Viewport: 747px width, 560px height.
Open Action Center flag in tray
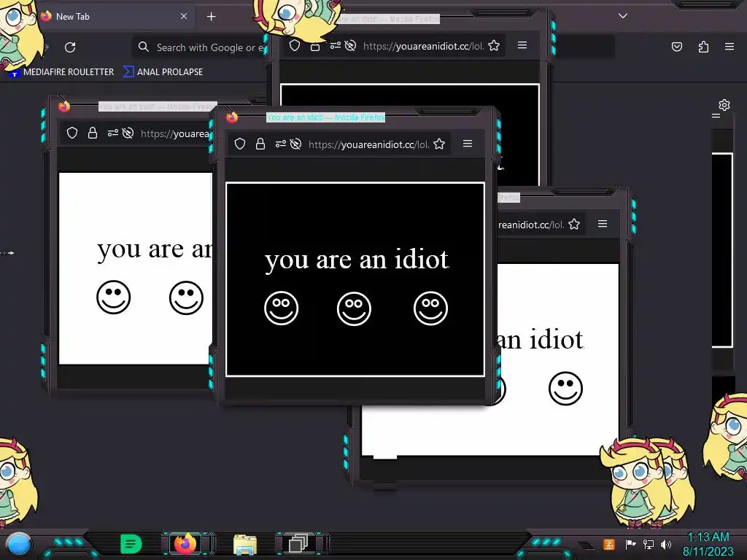(x=630, y=544)
